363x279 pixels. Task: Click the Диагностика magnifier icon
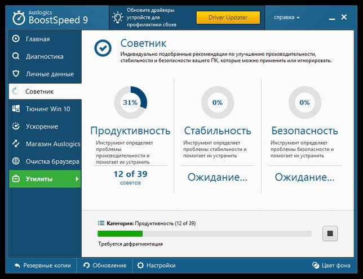point(16,56)
